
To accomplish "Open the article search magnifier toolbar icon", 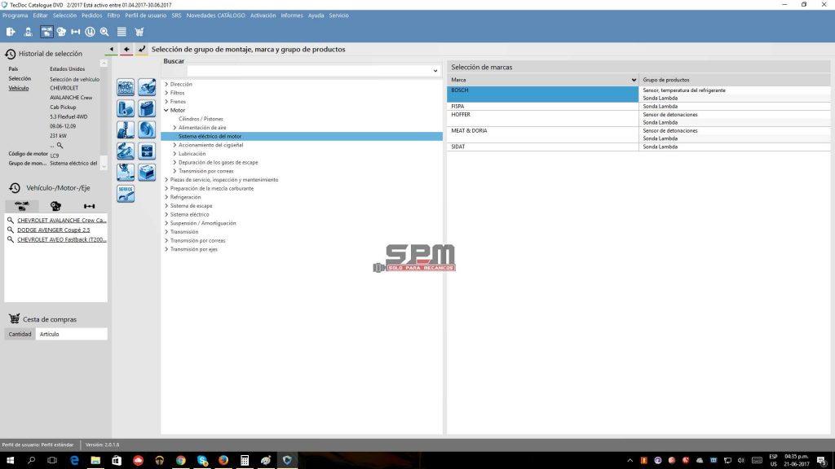I will [x=104, y=32].
